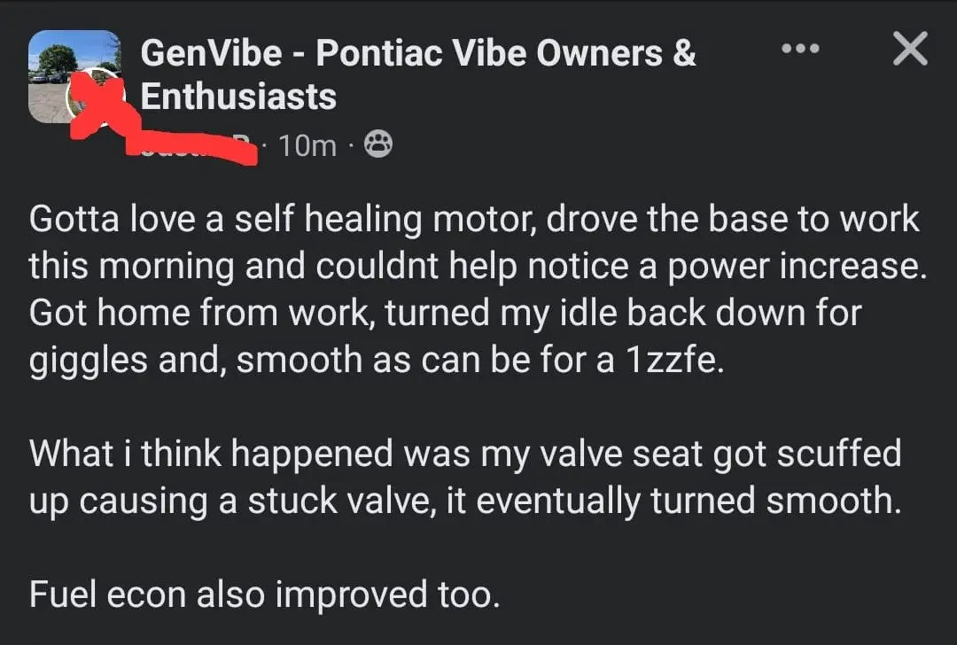Click the word Enthusiasts in the group title
Image resolution: width=957 pixels, height=645 pixels.
(x=238, y=97)
